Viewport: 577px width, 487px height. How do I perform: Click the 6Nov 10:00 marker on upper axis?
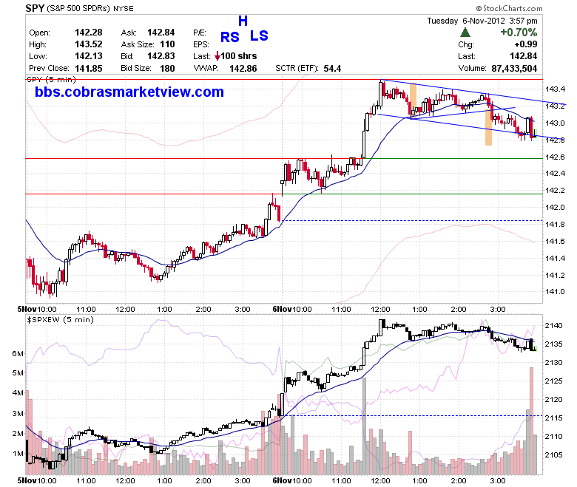291,309
